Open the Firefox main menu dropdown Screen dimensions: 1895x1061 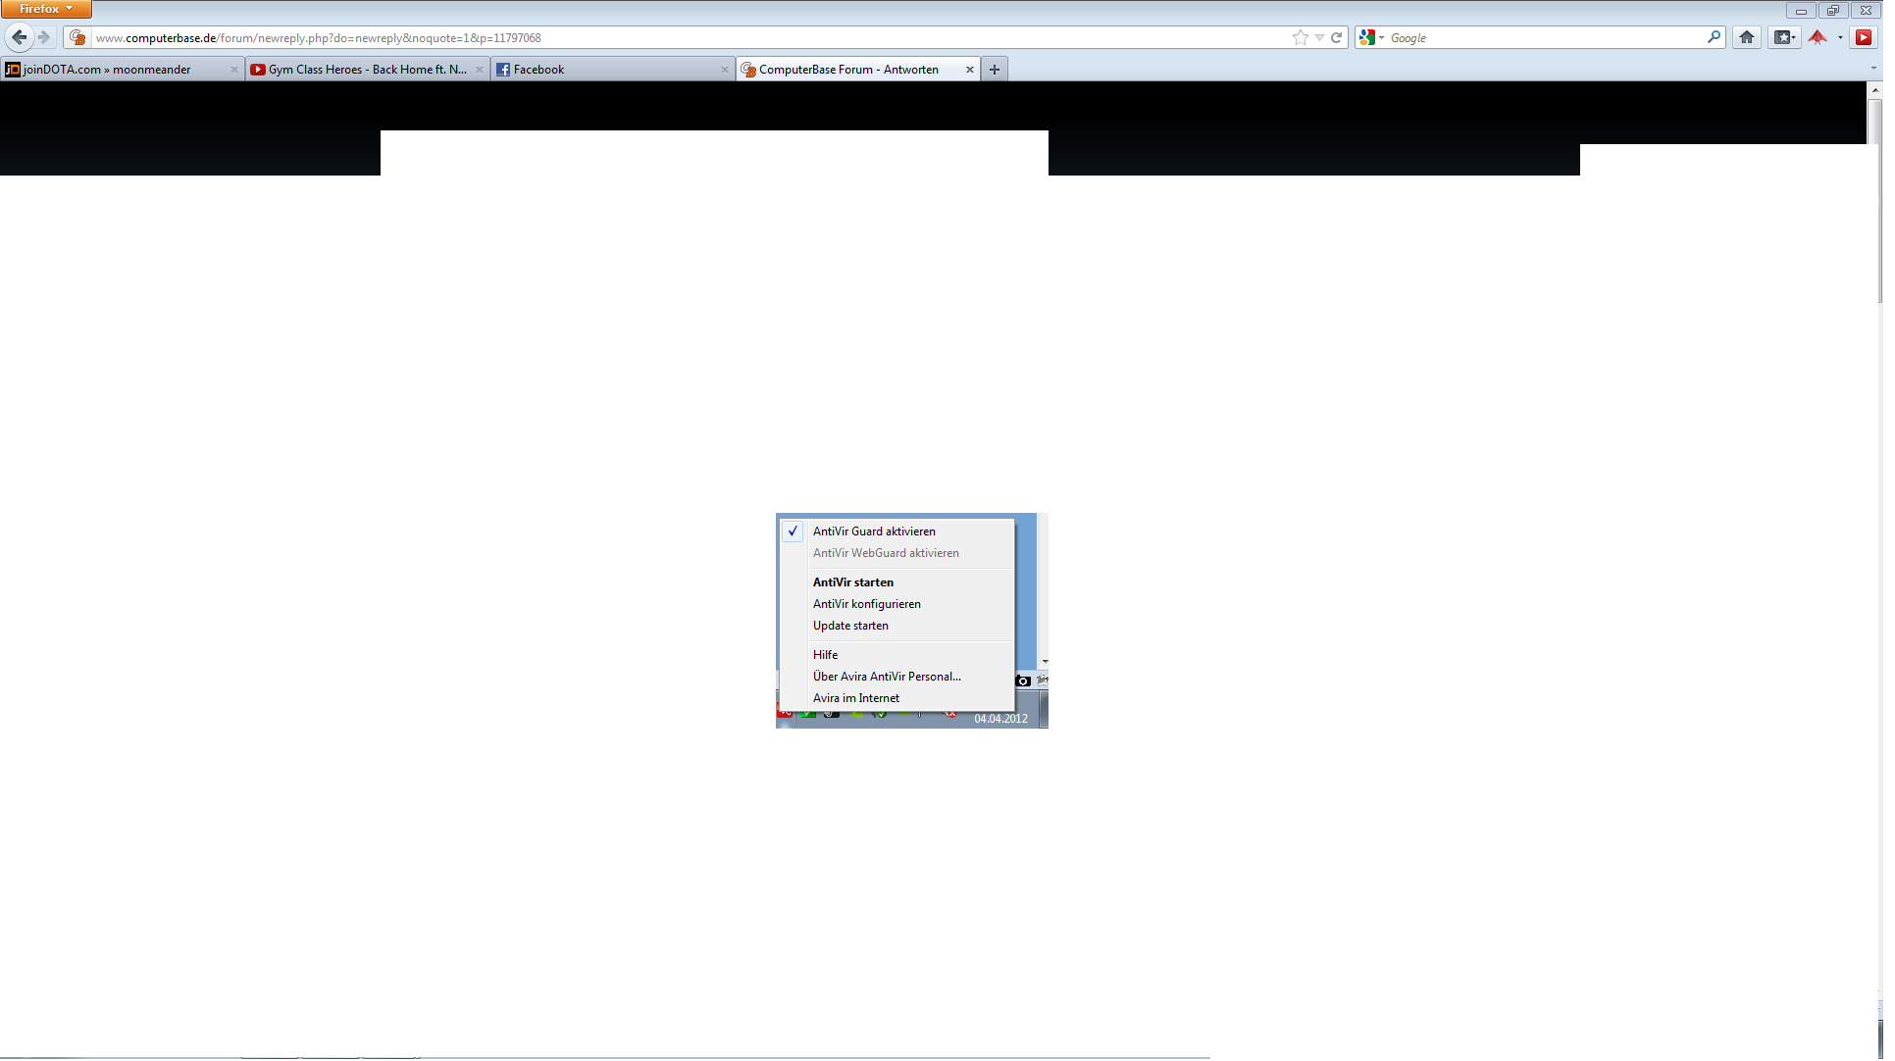(45, 9)
